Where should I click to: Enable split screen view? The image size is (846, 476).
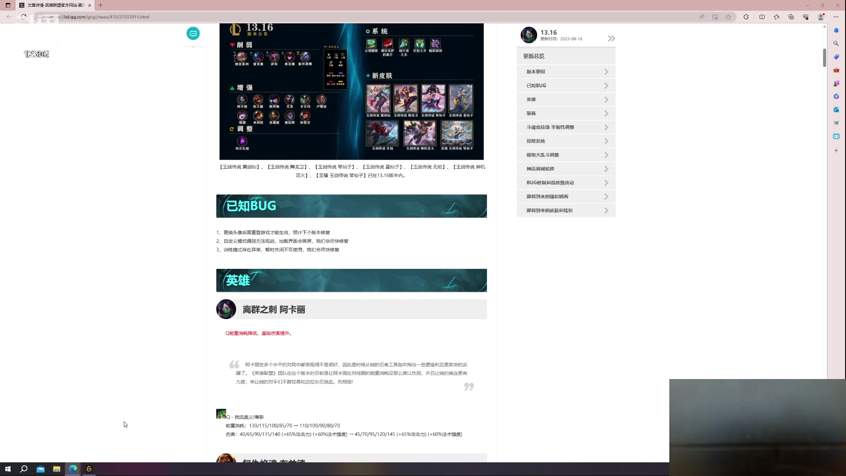point(762,17)
